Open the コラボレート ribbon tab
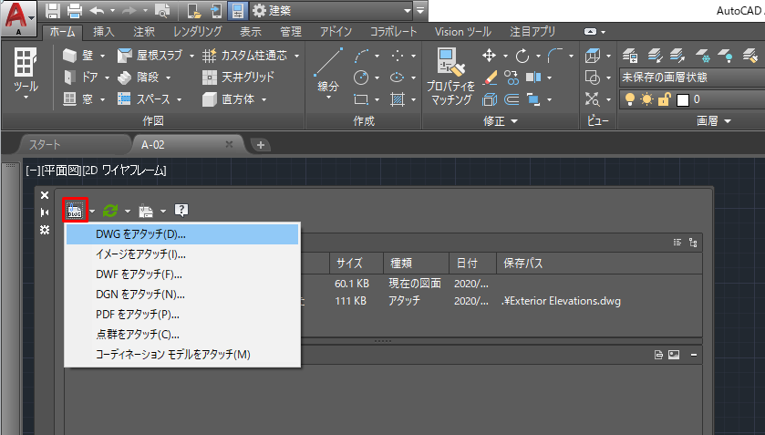765x435 pixels. (x=393, y=32)
